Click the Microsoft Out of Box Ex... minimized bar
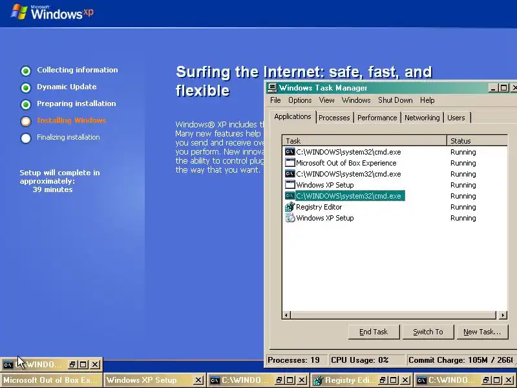The width and height of the screenshot is (517, 388). (x=51, y=380)
